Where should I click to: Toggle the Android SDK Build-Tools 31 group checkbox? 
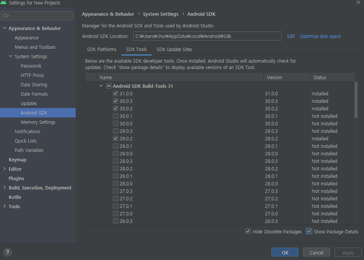(109, 86)
